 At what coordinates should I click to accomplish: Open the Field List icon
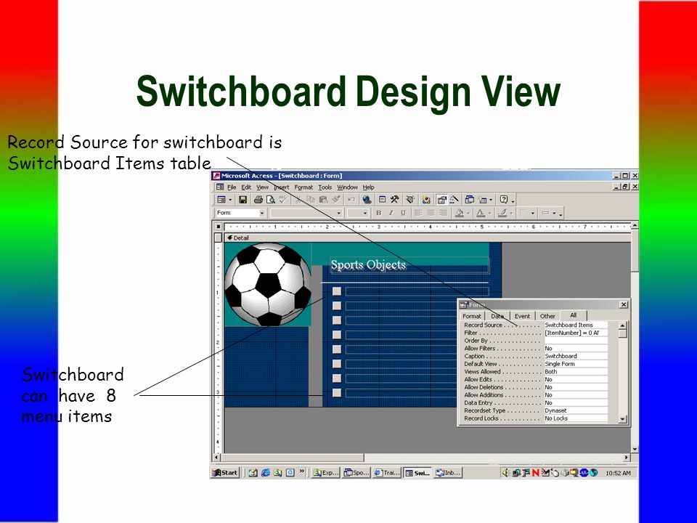click(383, 200)
